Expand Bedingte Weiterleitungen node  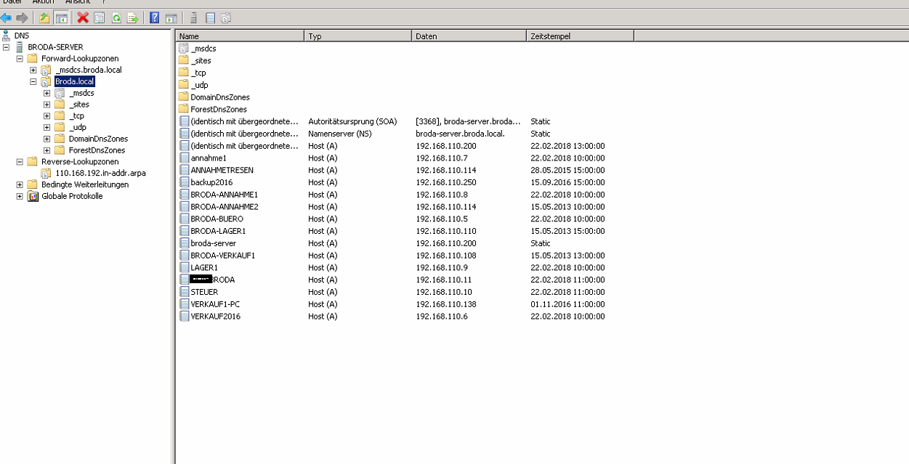[20, 184]
